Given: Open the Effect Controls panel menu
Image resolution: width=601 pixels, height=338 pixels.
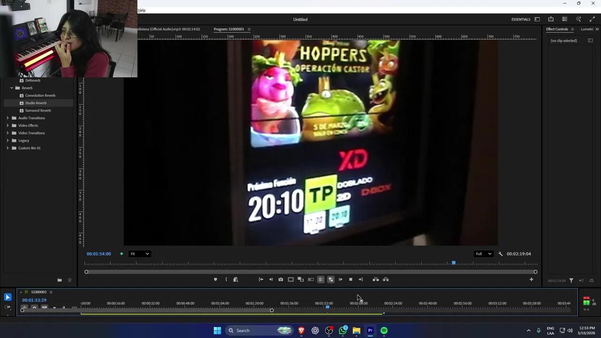Looking at the screenshot, I should pyautogui.click(x=572, y=29).
